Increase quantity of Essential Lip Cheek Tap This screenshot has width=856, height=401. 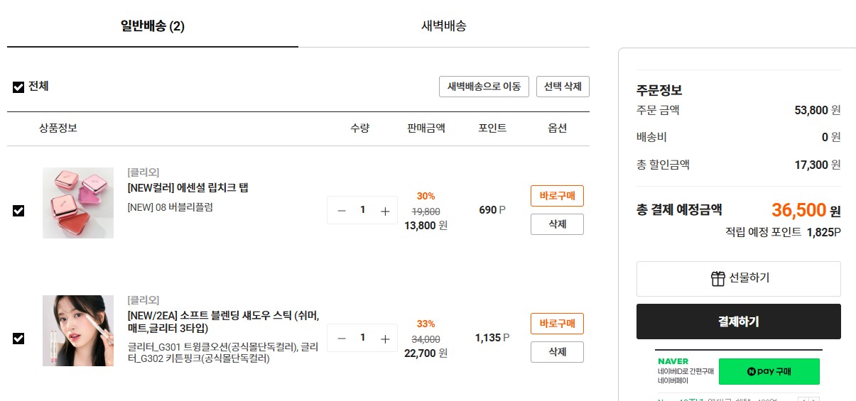385,211
